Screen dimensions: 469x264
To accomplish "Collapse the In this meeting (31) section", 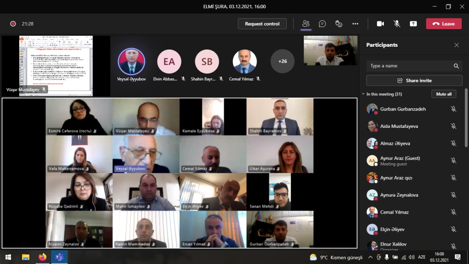I will click(x=363, y=94).
